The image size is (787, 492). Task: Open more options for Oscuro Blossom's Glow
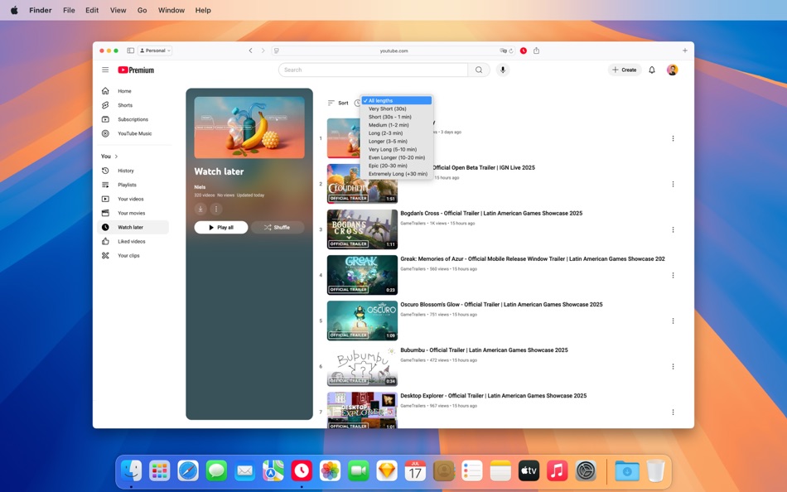point(673,321)
